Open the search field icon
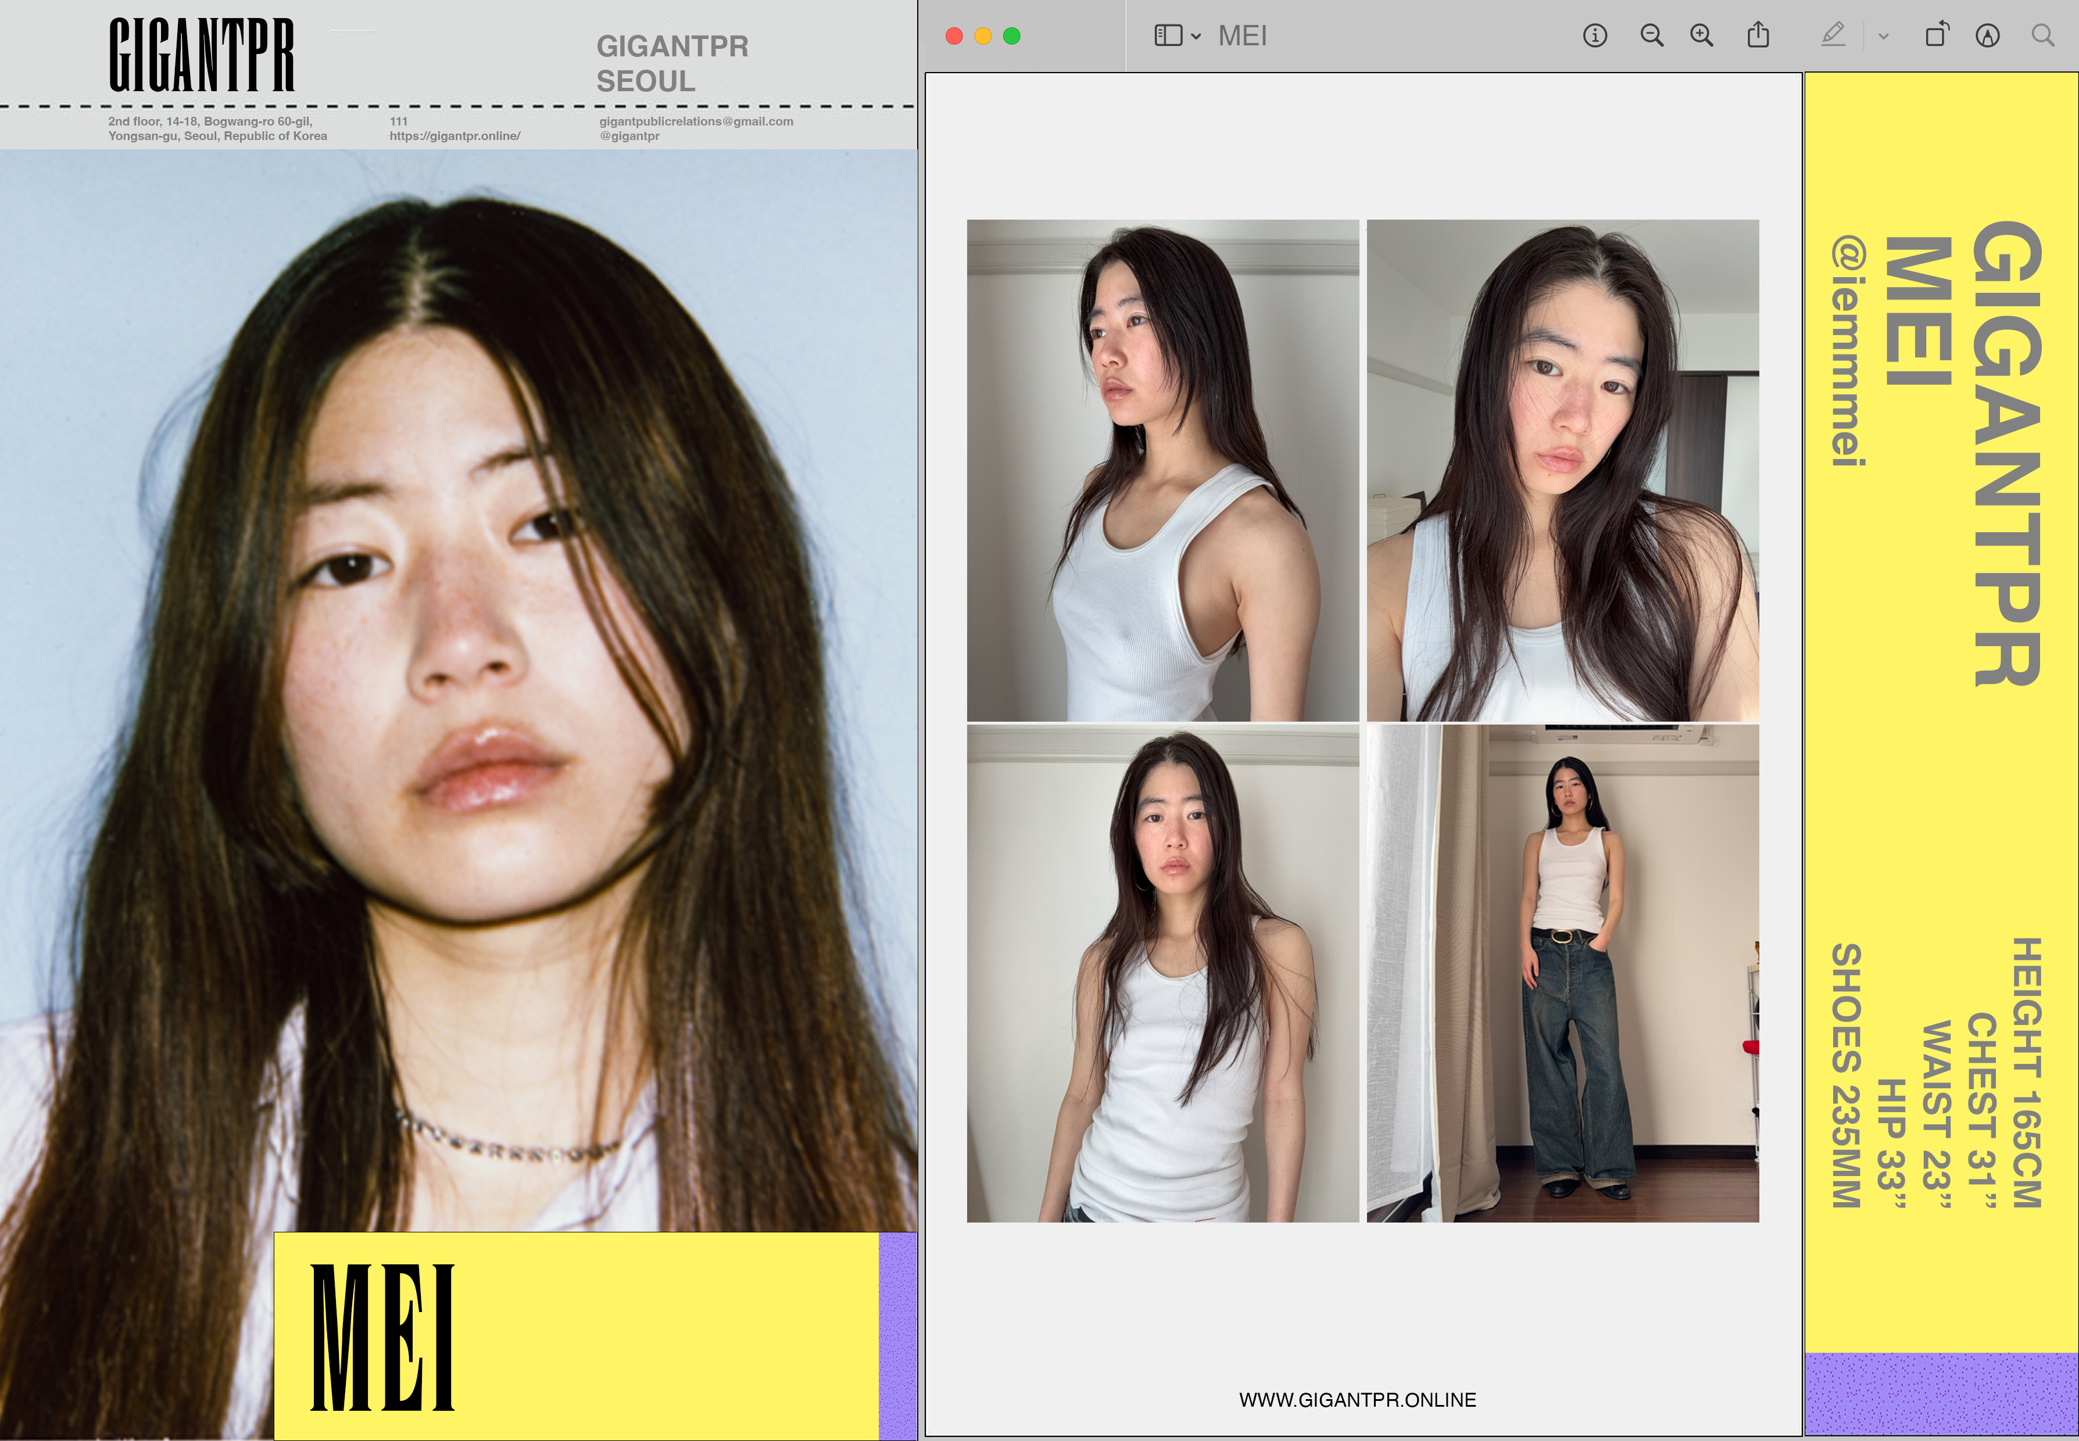 [x=2043, y=35]
